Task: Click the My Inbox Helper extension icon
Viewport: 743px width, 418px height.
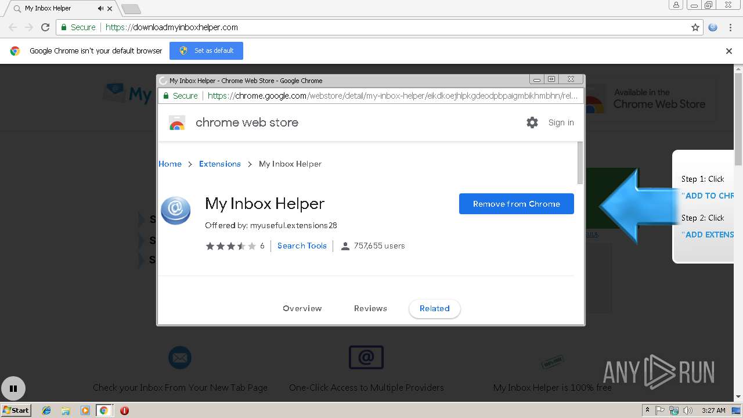Action: coord(175,210)
